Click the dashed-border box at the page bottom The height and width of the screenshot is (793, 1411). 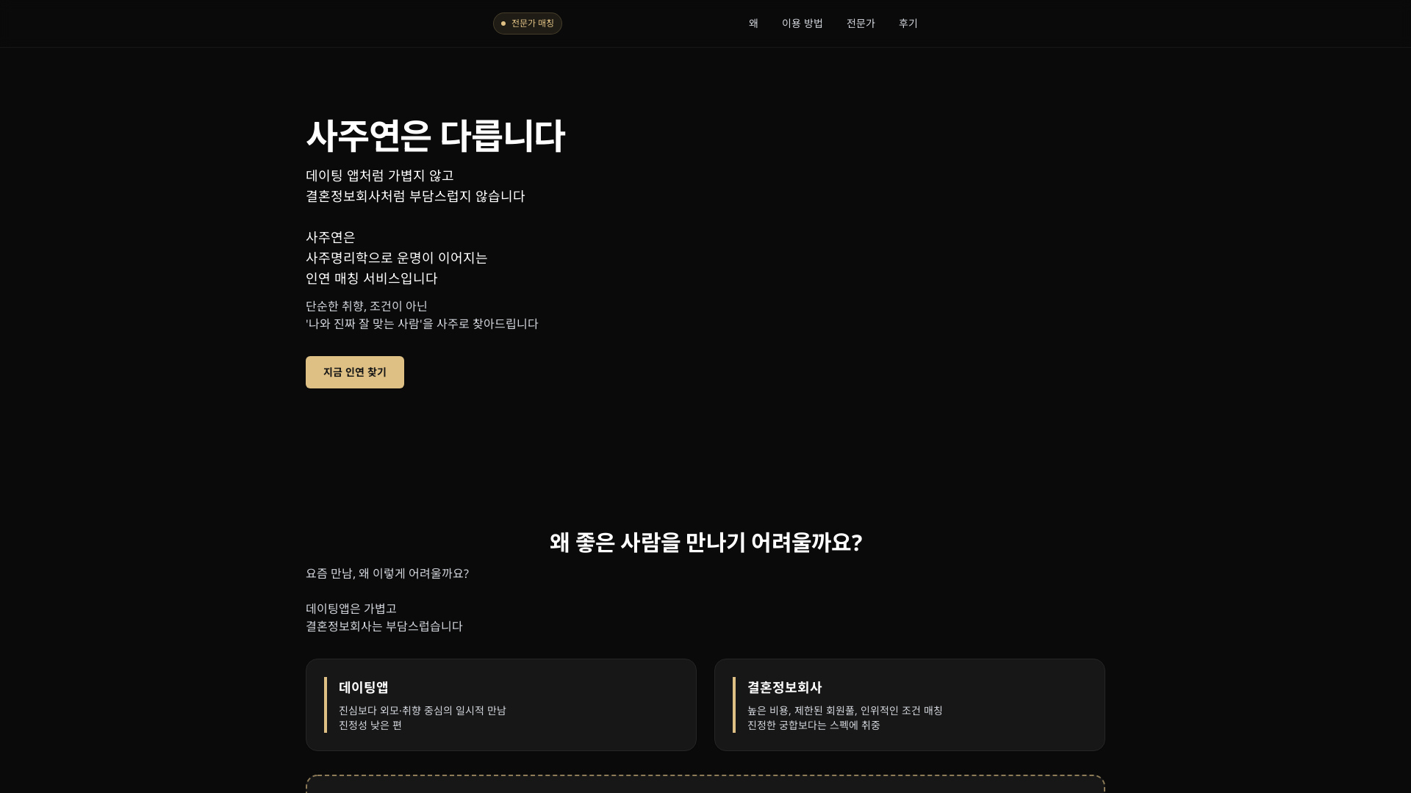pos(705,785)
